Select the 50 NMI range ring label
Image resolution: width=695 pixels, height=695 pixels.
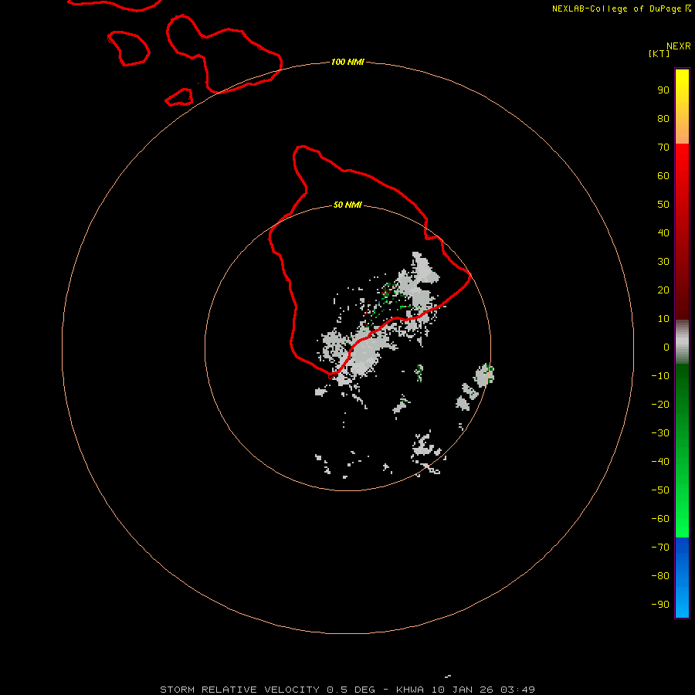coord(347,205)
